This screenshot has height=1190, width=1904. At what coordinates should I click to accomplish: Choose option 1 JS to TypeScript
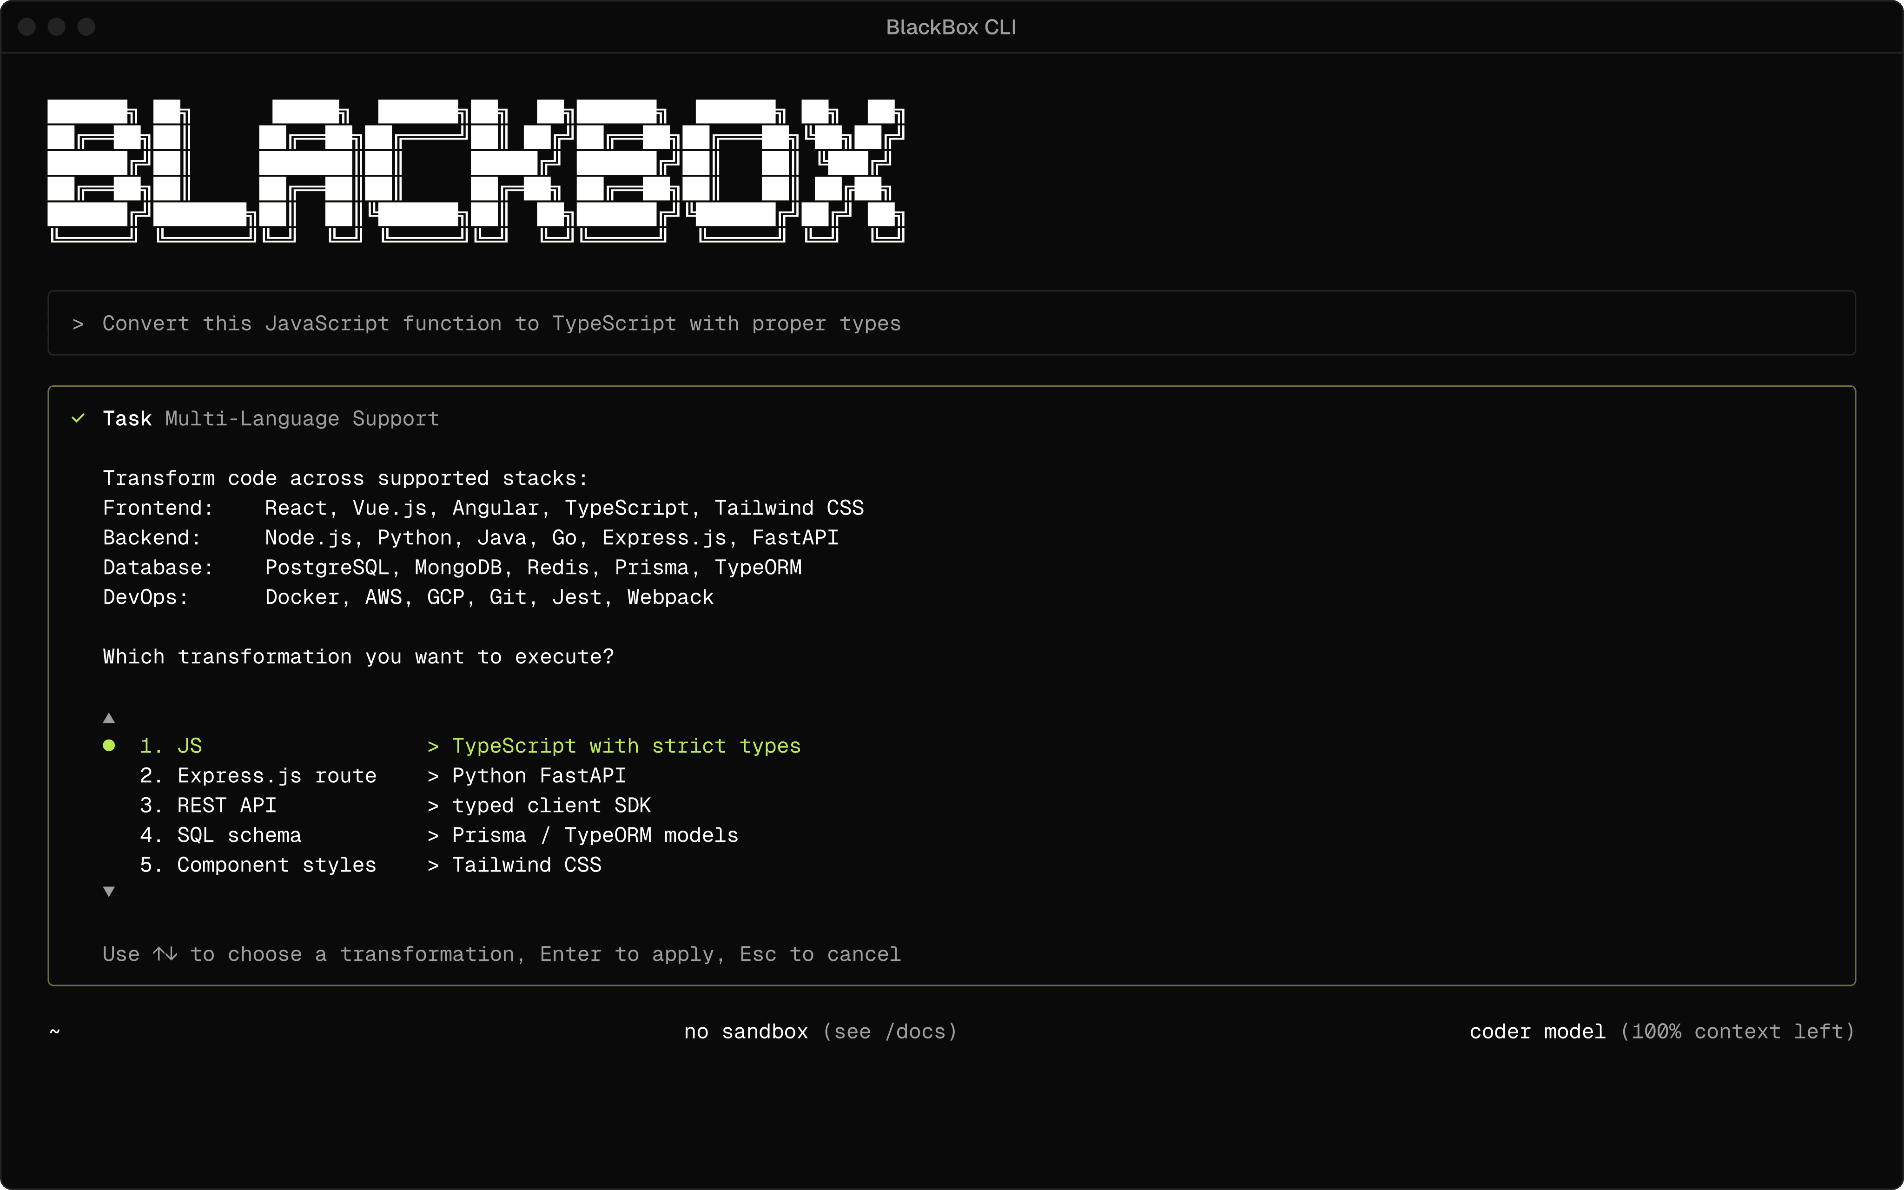(189, 746)
